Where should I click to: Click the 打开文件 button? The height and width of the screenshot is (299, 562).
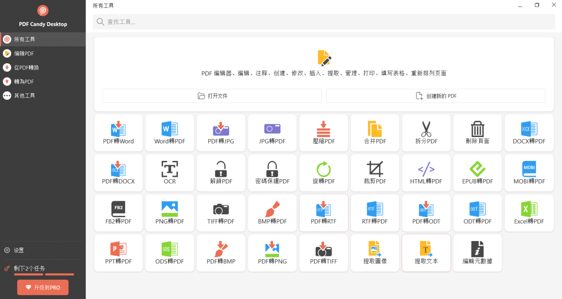tap(212, 95)
